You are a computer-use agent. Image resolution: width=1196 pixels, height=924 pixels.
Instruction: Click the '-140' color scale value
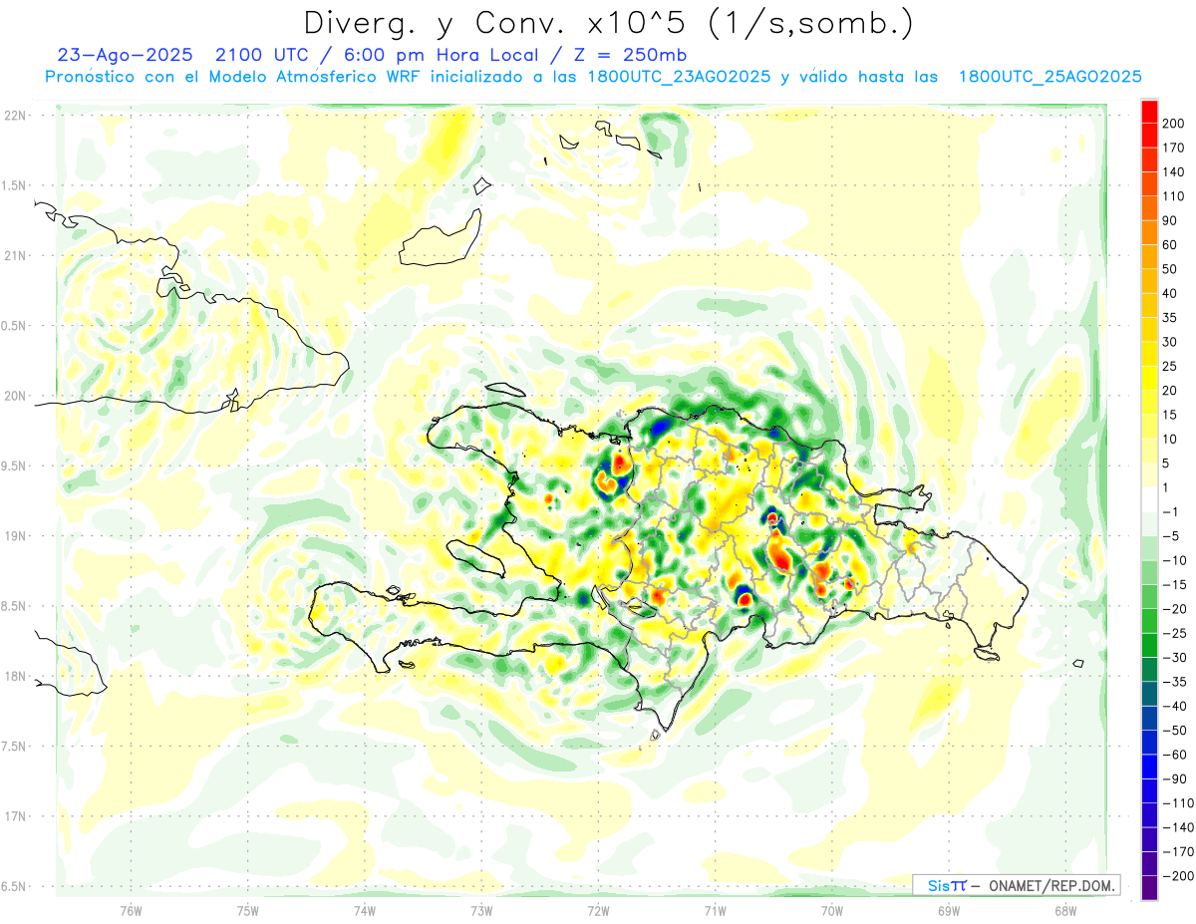[x=1177, y=828]
